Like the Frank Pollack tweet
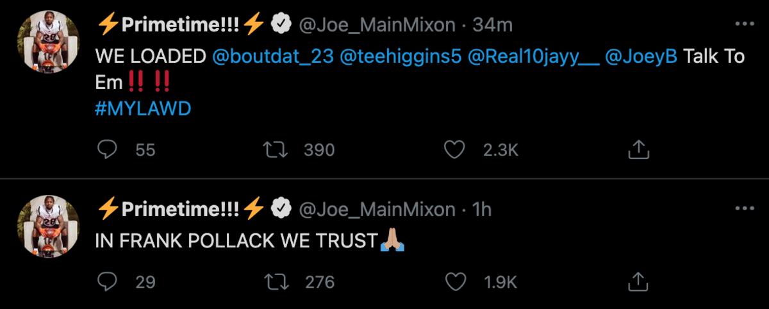This screenshot has width=769, height=309. 454,281
